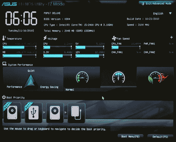The width and height of the screenshot is (176, 142).
Task: Click the MB temperature bar
Action: point(19,56)
